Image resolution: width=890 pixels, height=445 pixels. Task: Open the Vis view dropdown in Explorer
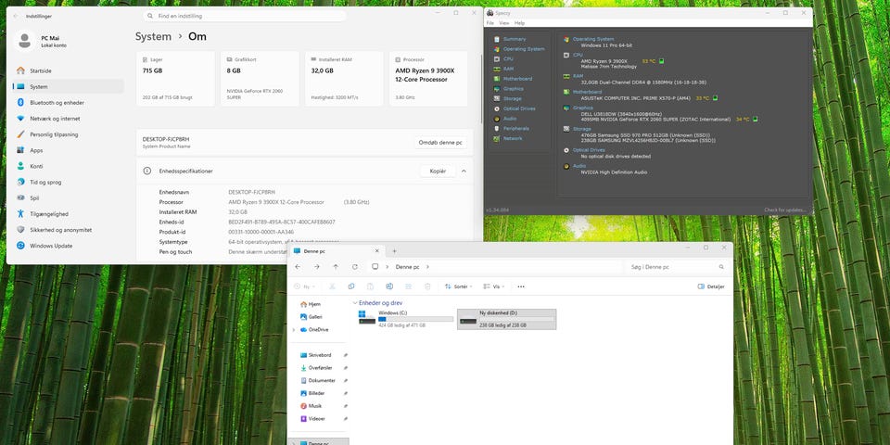(494, 286)
